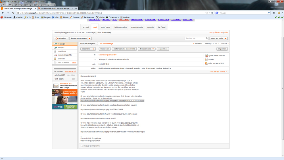Click the envoyés folder icon
The height and width of the screenshot is (160, 284).
click(55, 48)
